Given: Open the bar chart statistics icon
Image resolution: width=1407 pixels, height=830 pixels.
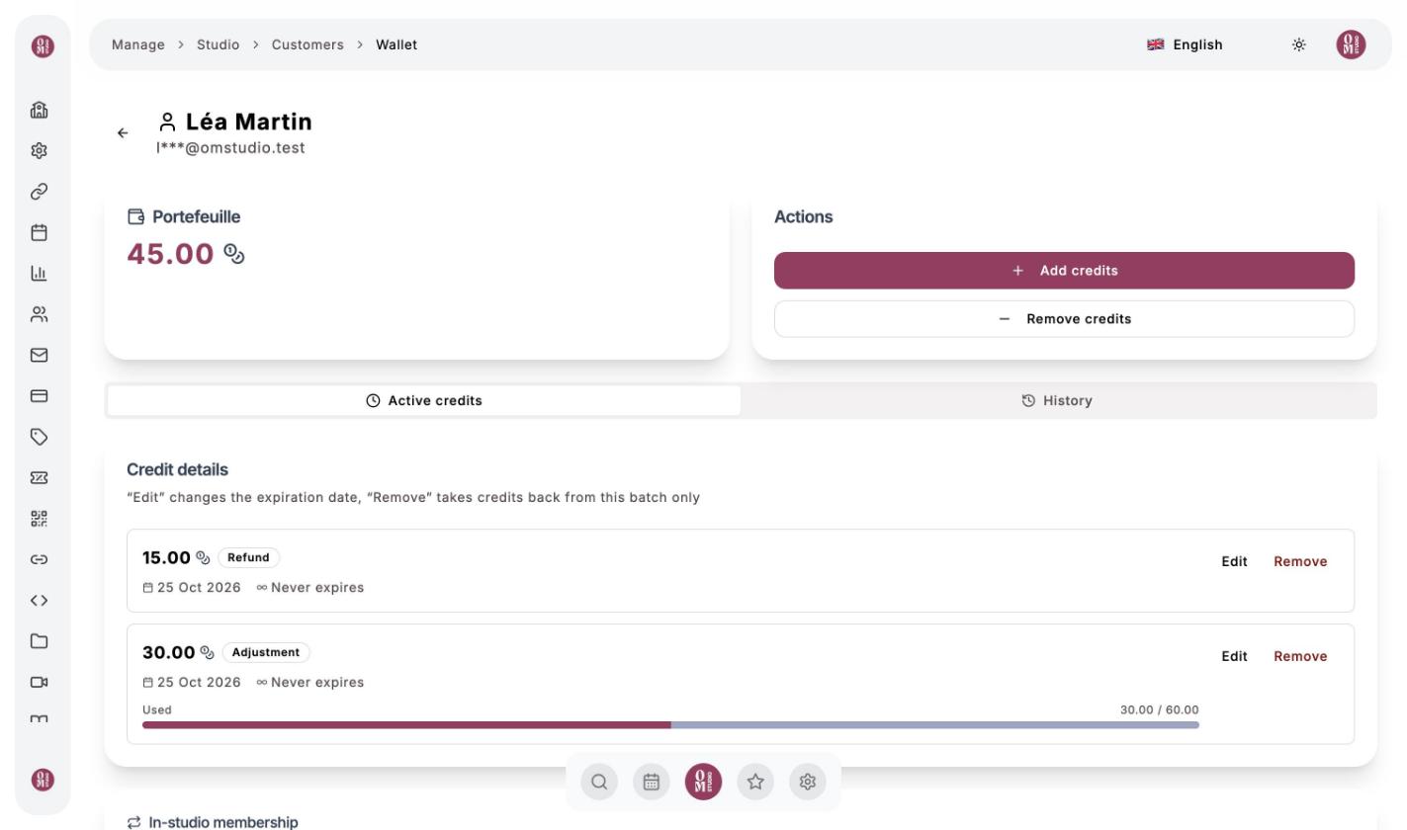Looking at the screenshot, I should tap(40, 274).
